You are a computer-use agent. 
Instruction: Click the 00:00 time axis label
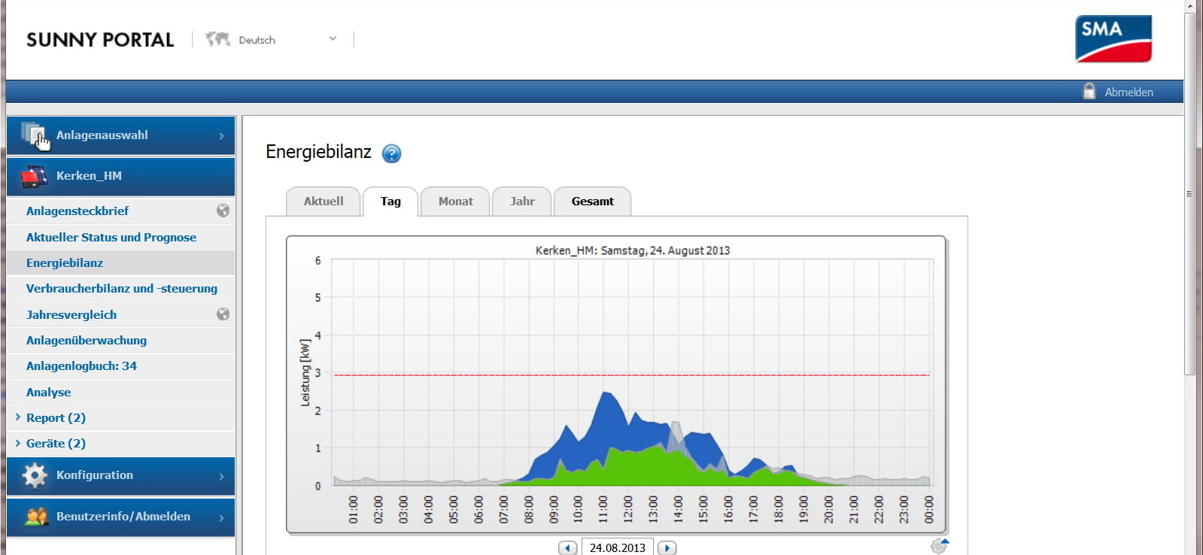click(928, 509)
